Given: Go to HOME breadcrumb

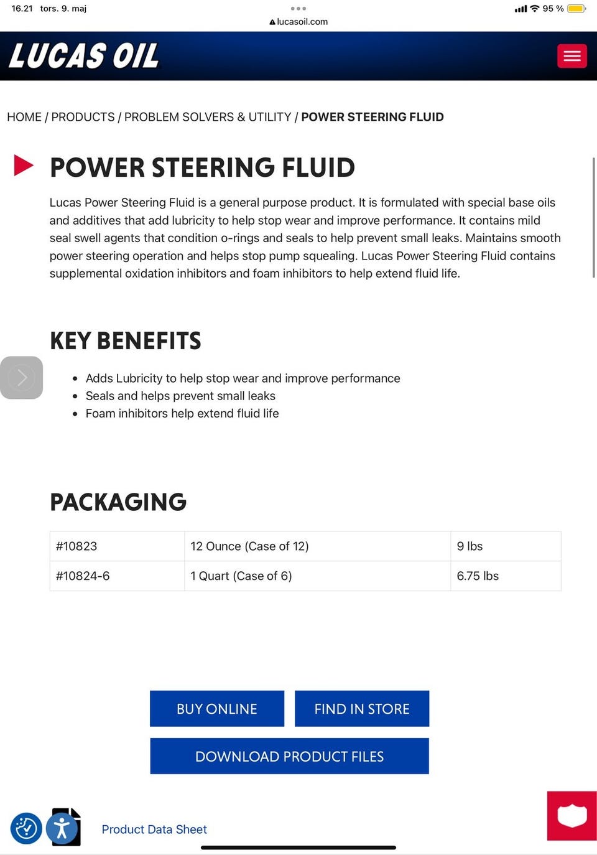Looking at the screenshot, I should 24,117.
